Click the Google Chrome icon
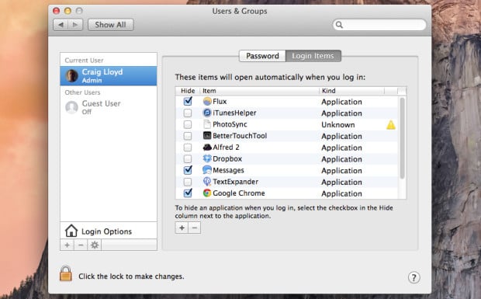Image resolution: width=481 pixels, height=299 pixels. tap(207, 193)
